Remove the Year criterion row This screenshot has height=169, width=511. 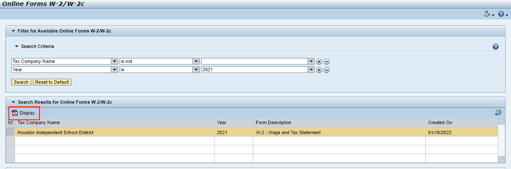click(326, 70)
